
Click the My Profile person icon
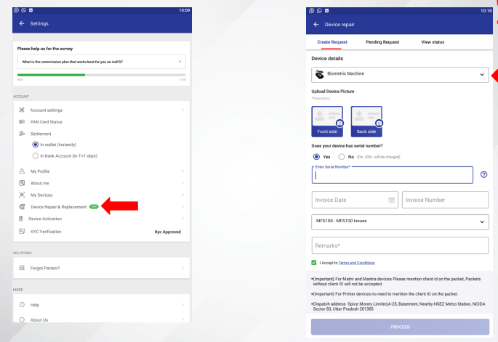(22, 171)
